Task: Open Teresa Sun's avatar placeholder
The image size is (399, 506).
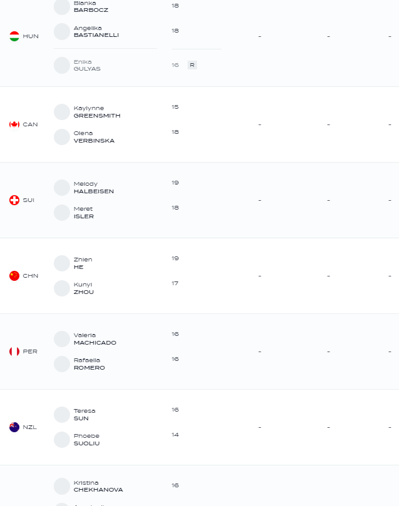Action: [62, 414]
